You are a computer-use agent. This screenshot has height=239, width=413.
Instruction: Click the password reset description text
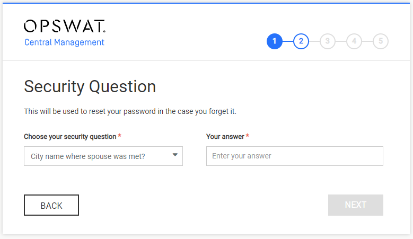(130, 111)
